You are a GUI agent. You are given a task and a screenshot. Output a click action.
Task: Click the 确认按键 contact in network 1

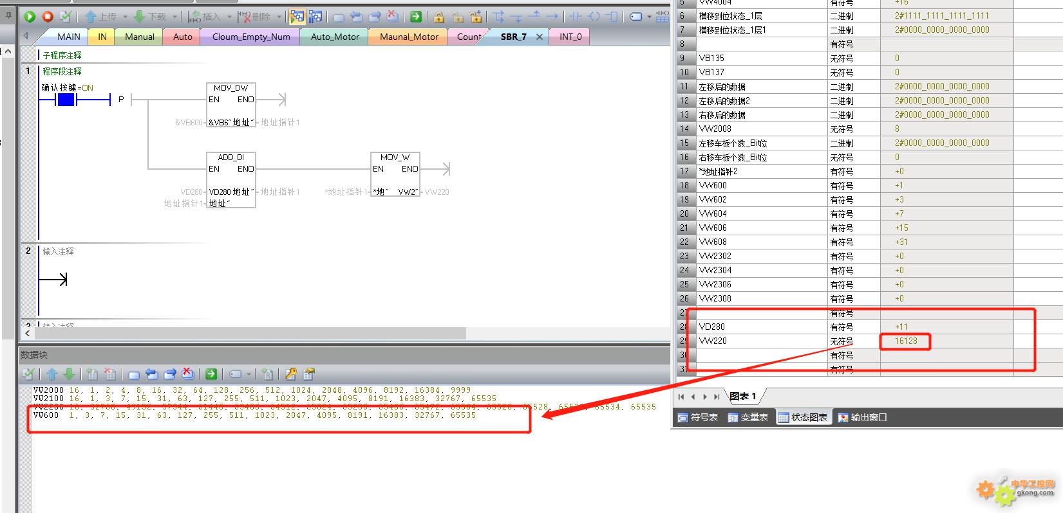tap(66, 100)
